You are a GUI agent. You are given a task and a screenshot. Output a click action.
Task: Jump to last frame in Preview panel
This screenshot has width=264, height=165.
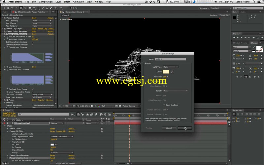click(249, 38)
